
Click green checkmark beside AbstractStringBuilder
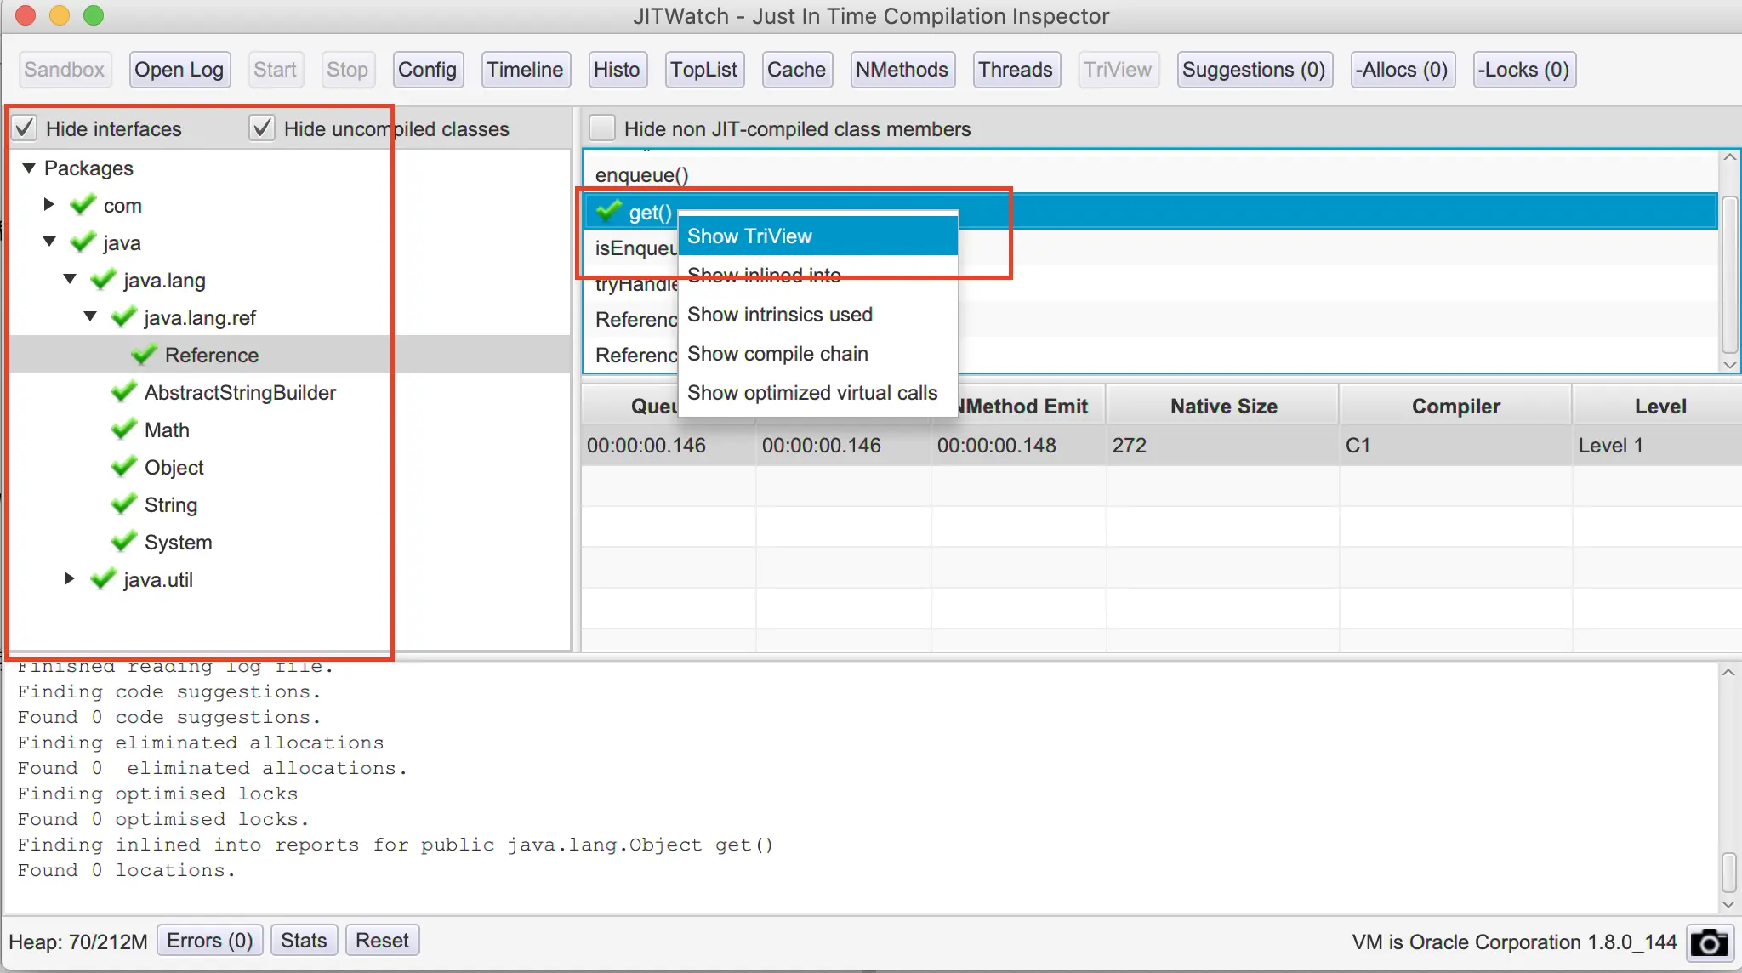click(124, 391)
